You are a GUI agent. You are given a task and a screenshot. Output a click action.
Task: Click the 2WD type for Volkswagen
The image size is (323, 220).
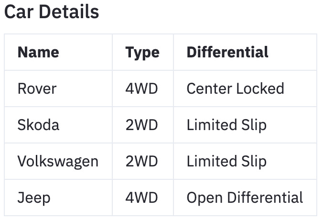click(141, 161)
